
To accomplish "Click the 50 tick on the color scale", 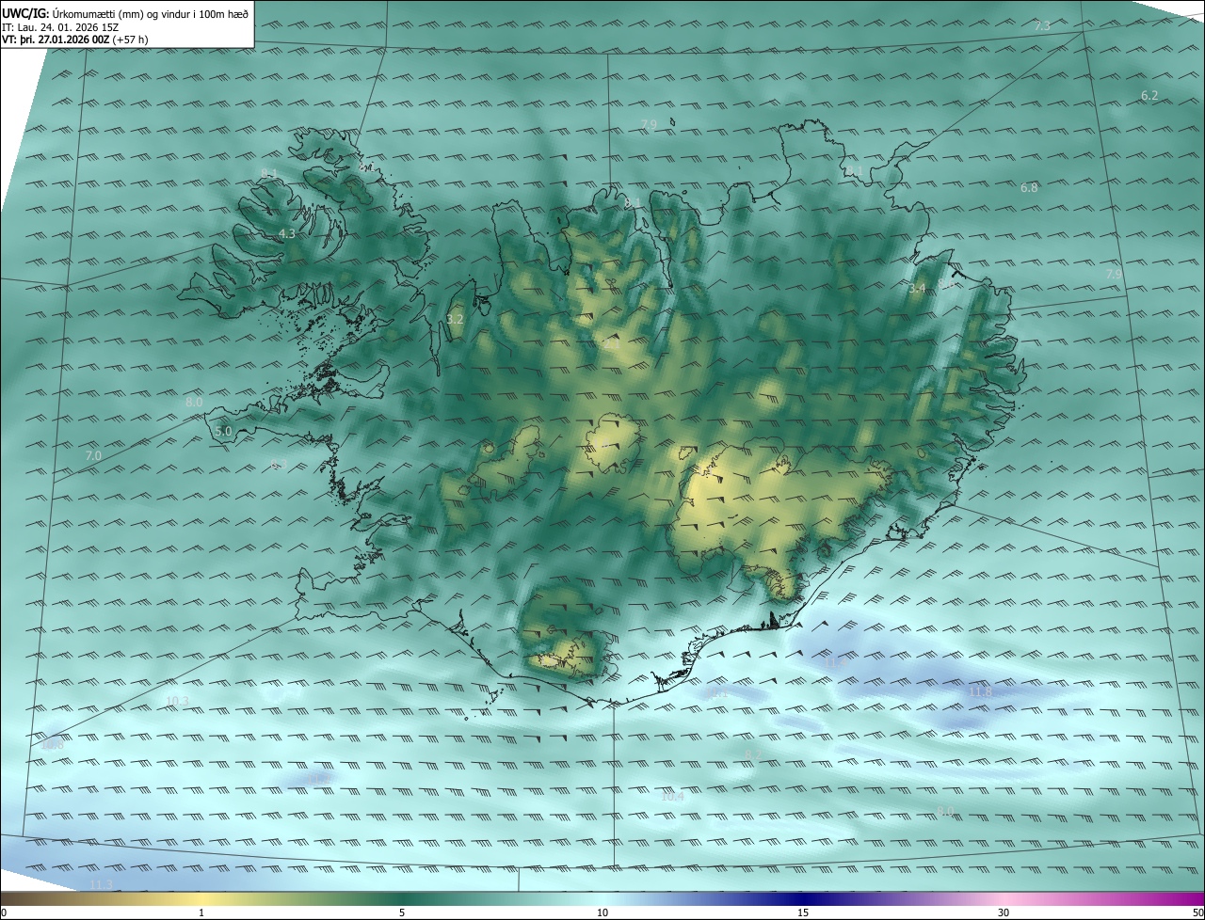I will click(x=1198, y=912).
